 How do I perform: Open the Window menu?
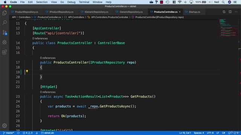[x=97, y=2]
